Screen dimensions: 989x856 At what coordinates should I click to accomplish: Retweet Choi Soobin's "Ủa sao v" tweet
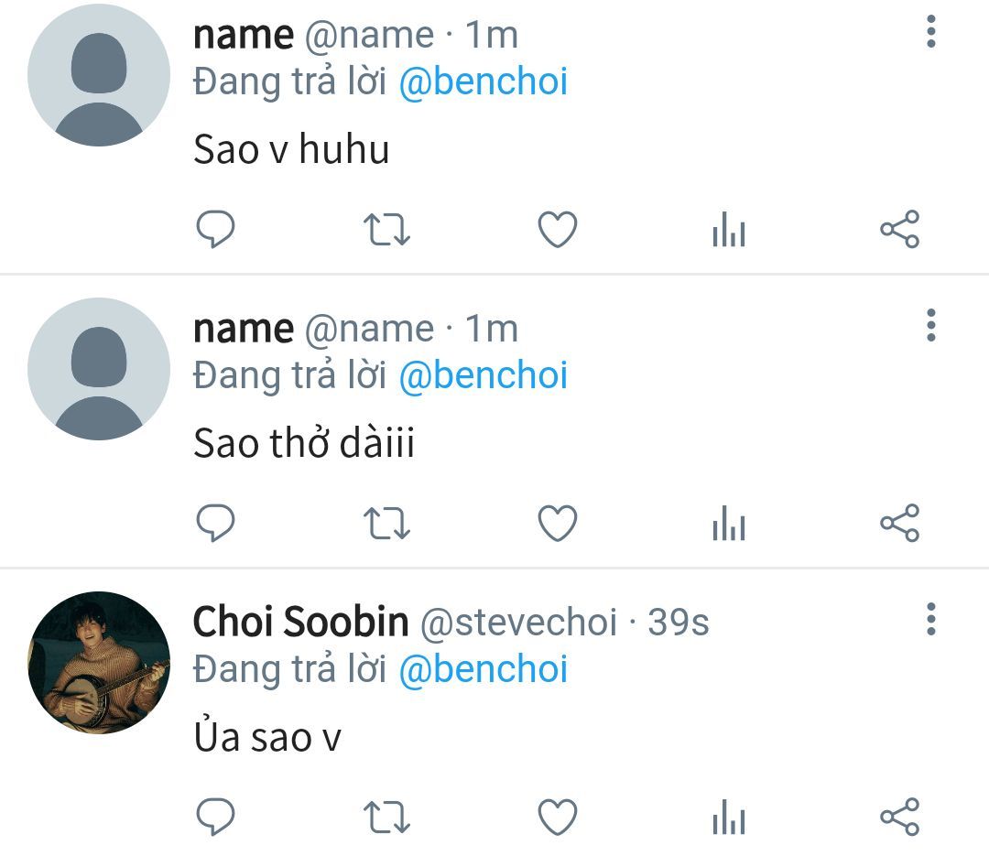point(386,817)
